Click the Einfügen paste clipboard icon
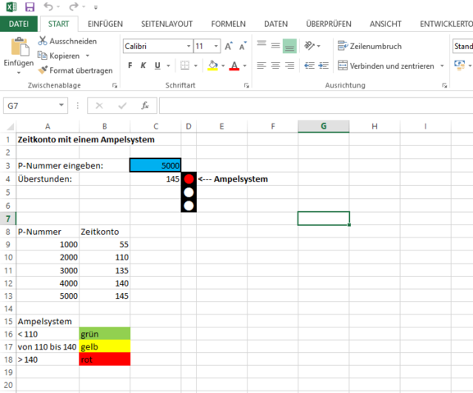Image resolution: width=473 pixels, height=393 pixels. click(x=20, y=47)
